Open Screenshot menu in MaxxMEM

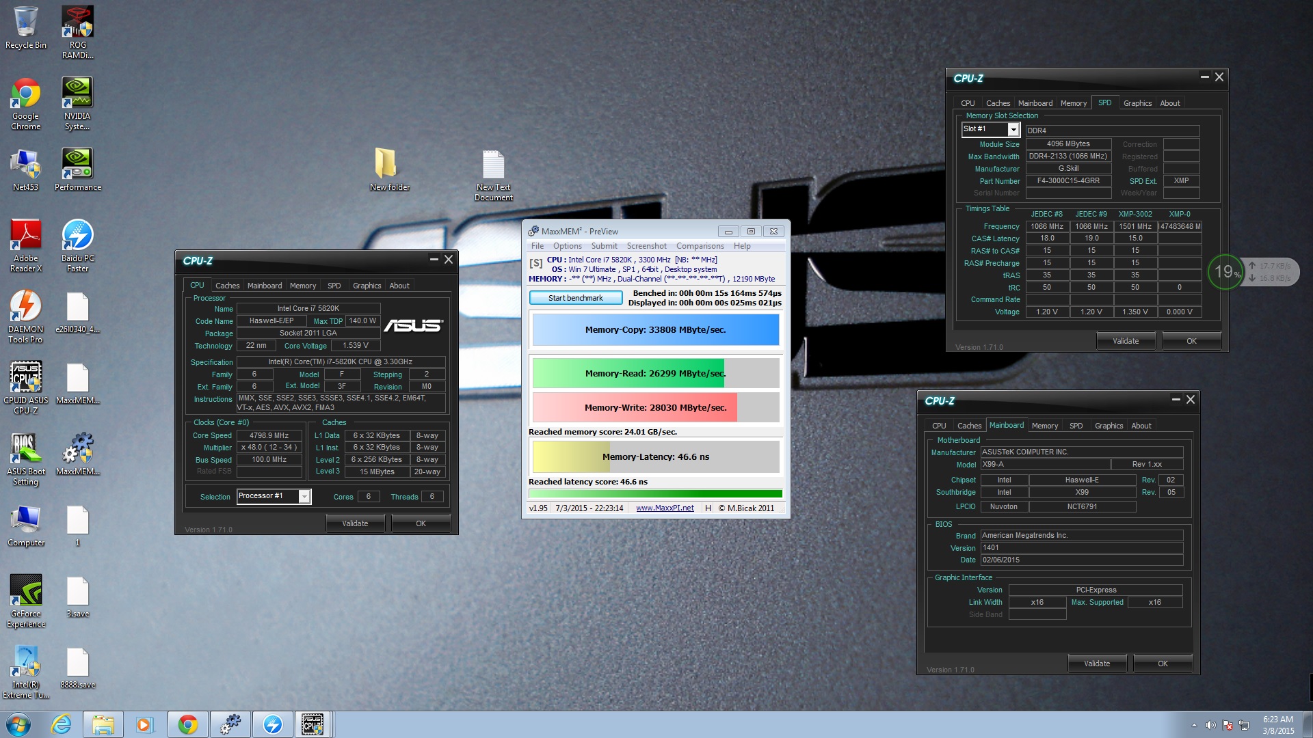(x=646, y=246)
